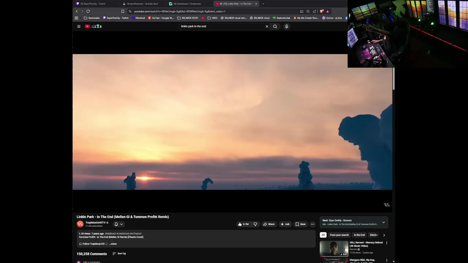Image resolution: width=468 pixels, height=263 pixels.
Task: Click the zoom magnifier icon in address bar
Action: pyautogui.click(x=308, y=11)
